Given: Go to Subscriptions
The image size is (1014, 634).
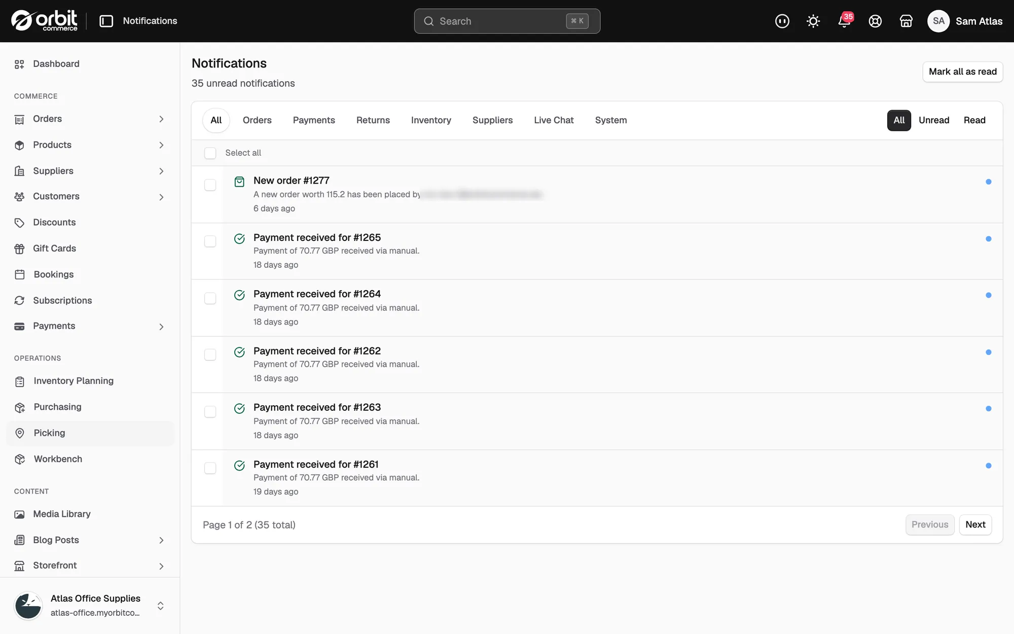Looking at the screenshot, I should coord(62,300).
